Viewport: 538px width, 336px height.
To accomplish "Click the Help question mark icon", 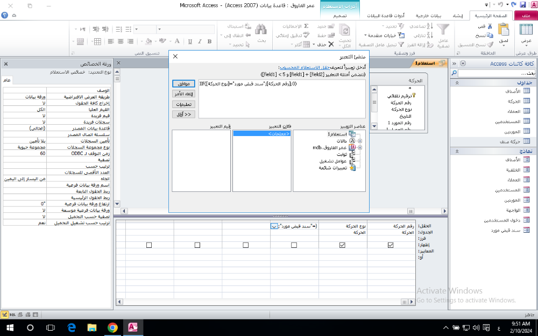I will (4, 15).
